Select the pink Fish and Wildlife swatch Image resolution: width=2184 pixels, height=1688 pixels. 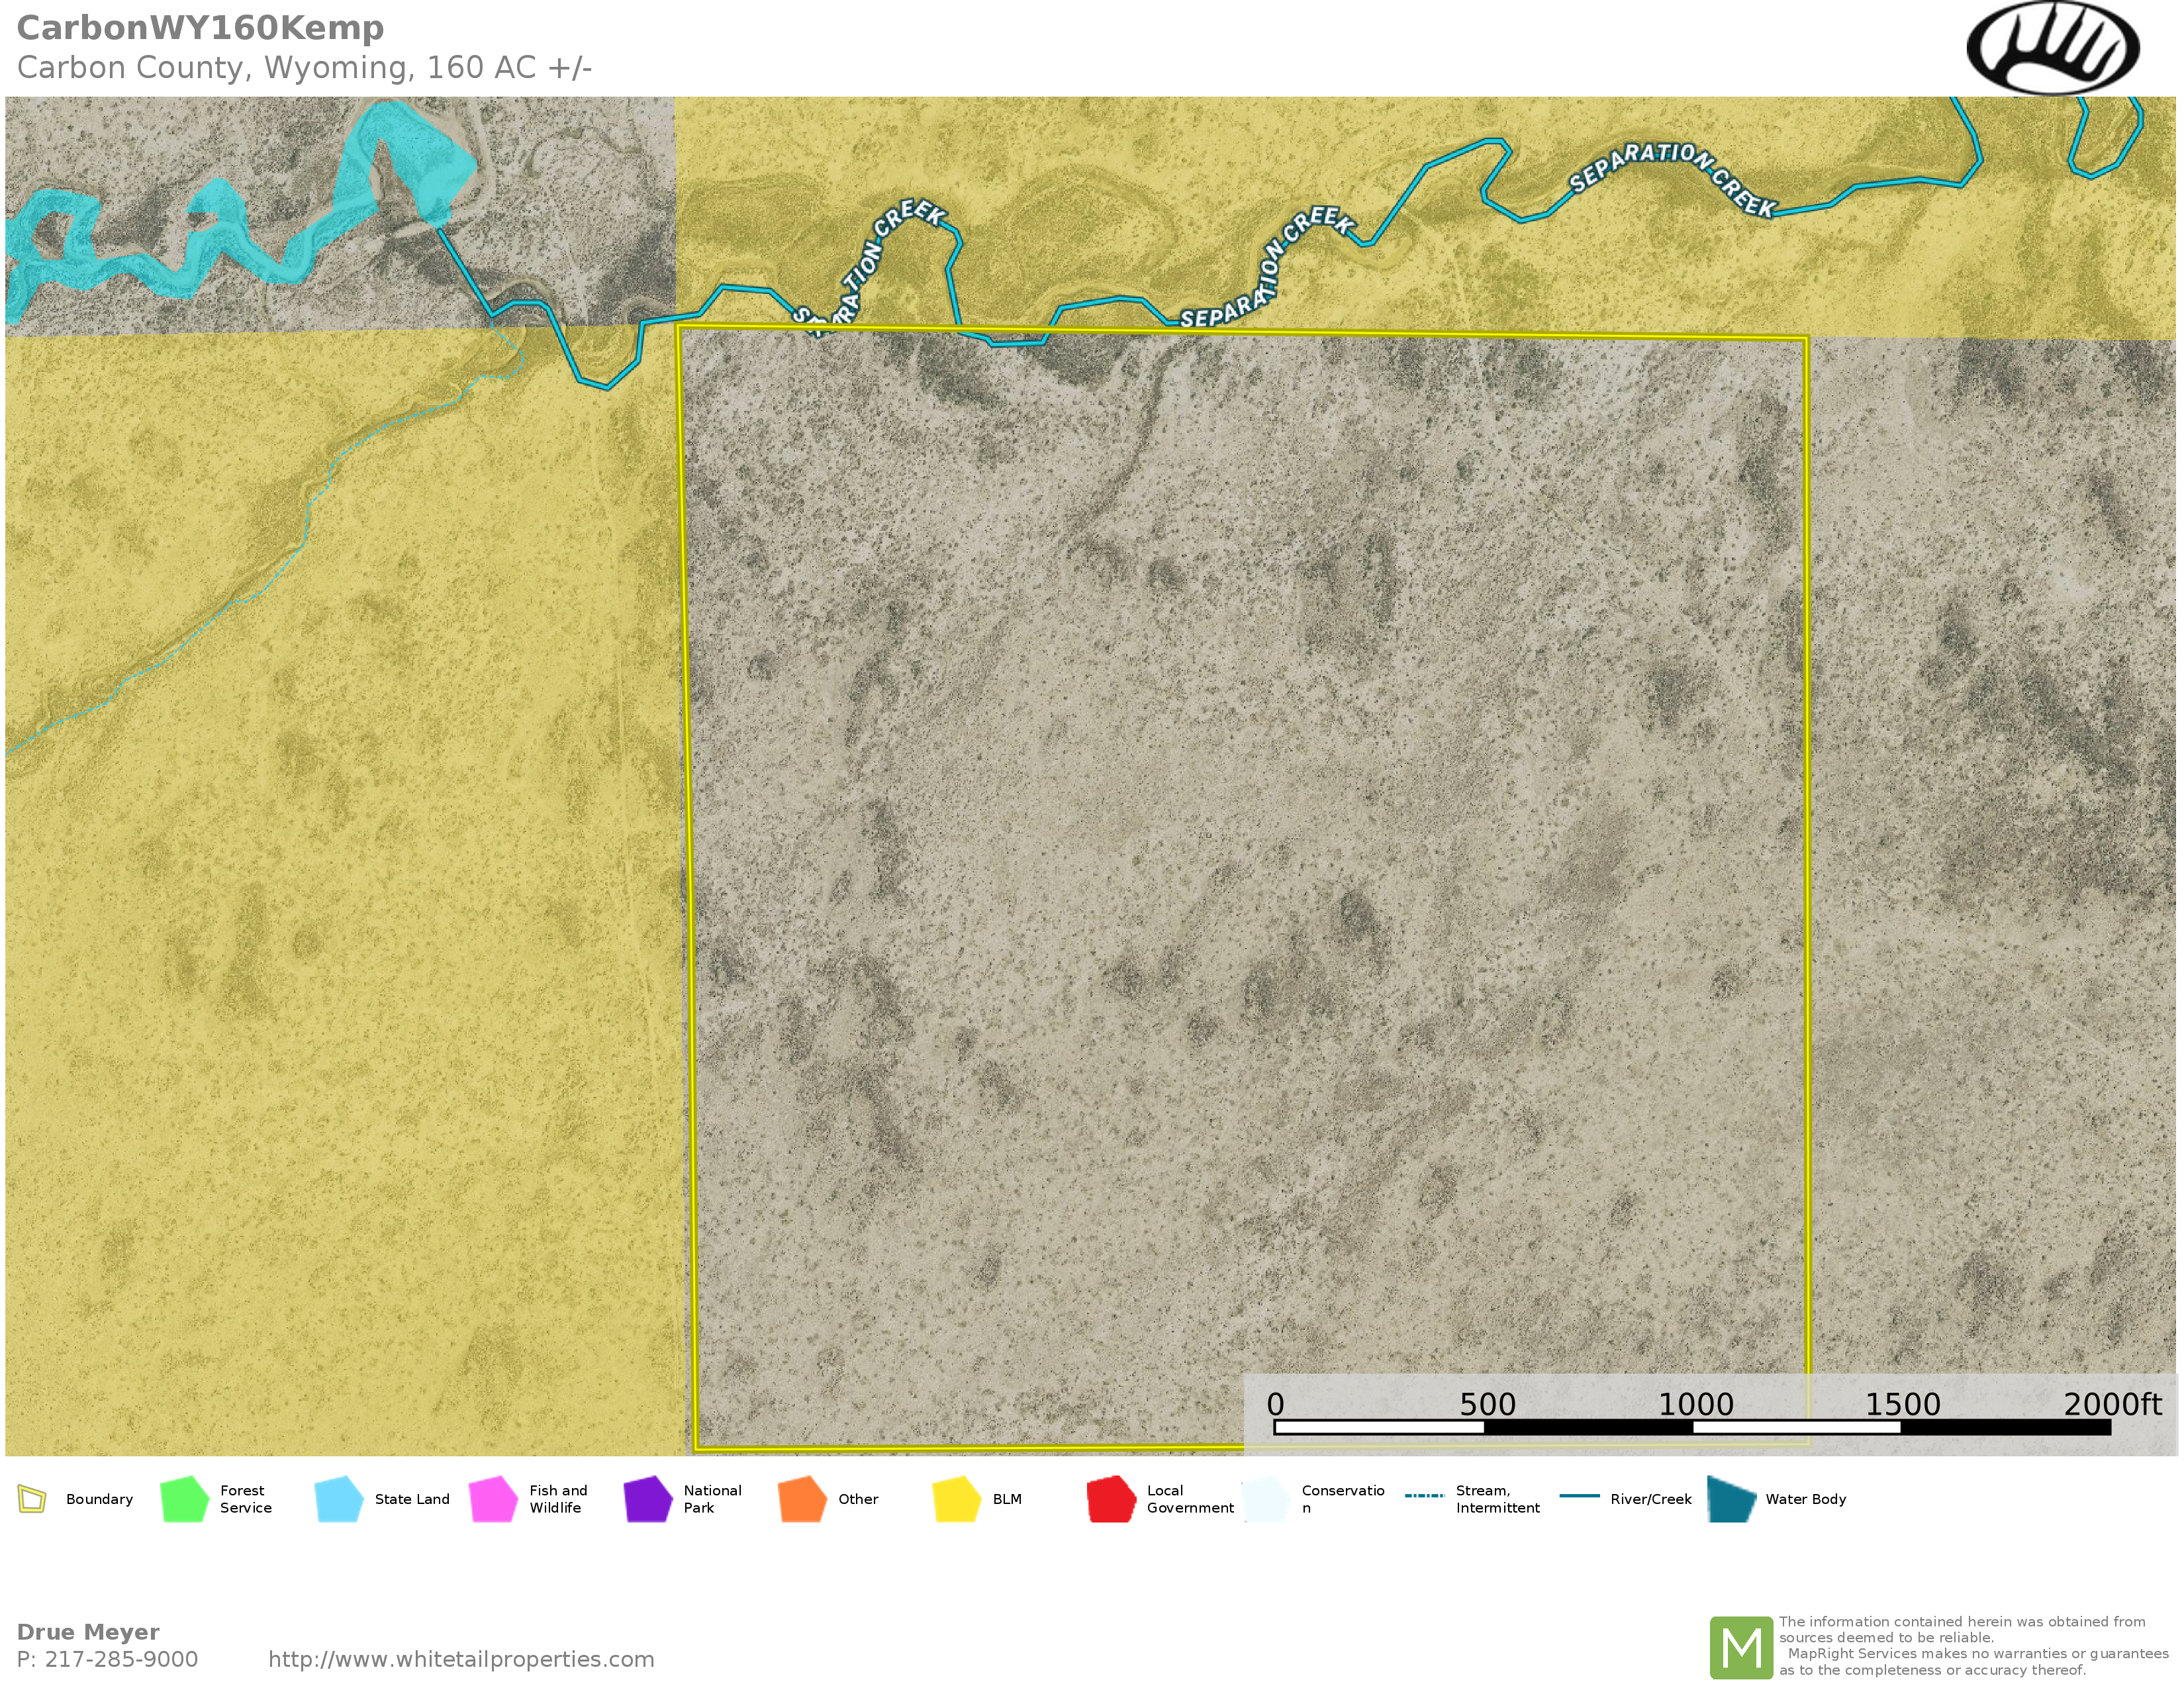click(493, 1499)
